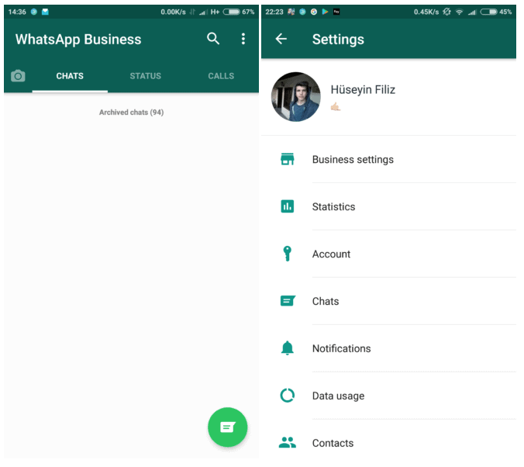Click the Business settings storefront icon
This screenshot has height=467, width=524.
click(x=288, y=160)
